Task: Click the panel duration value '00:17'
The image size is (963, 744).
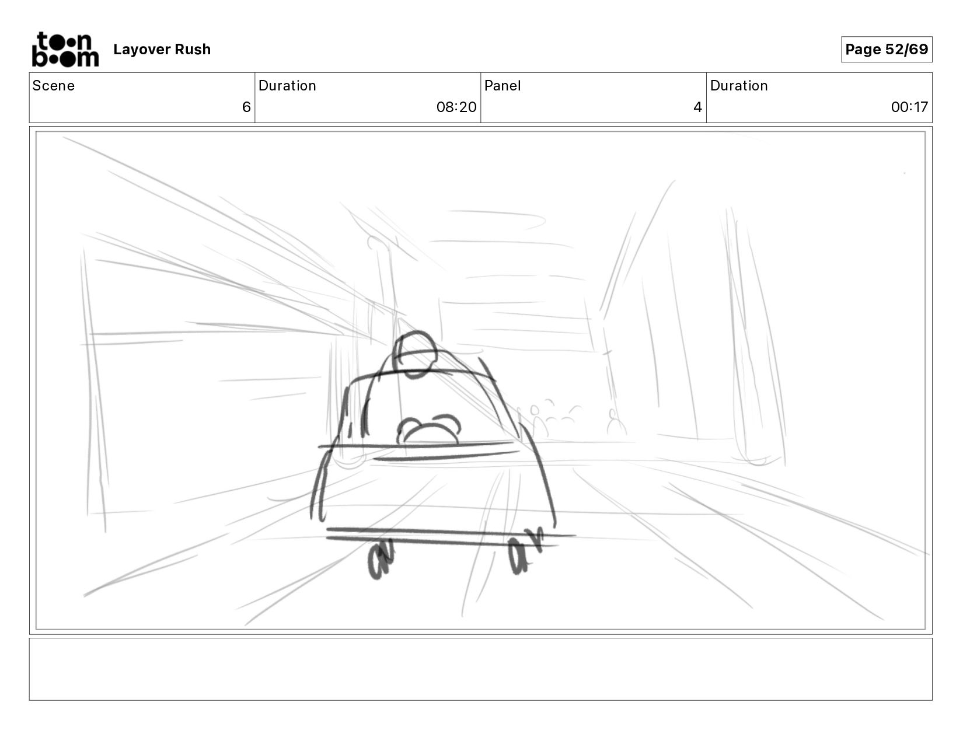Action: click(x=909, y=107)
